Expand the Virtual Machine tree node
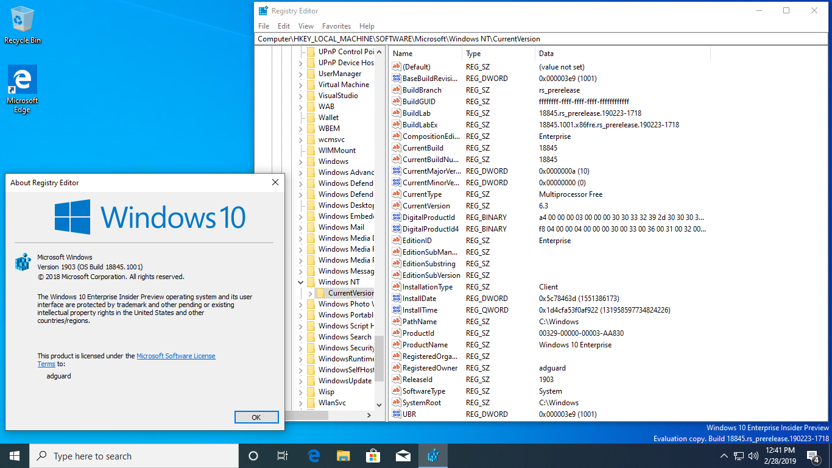832x468 pixels. [300, 85]
